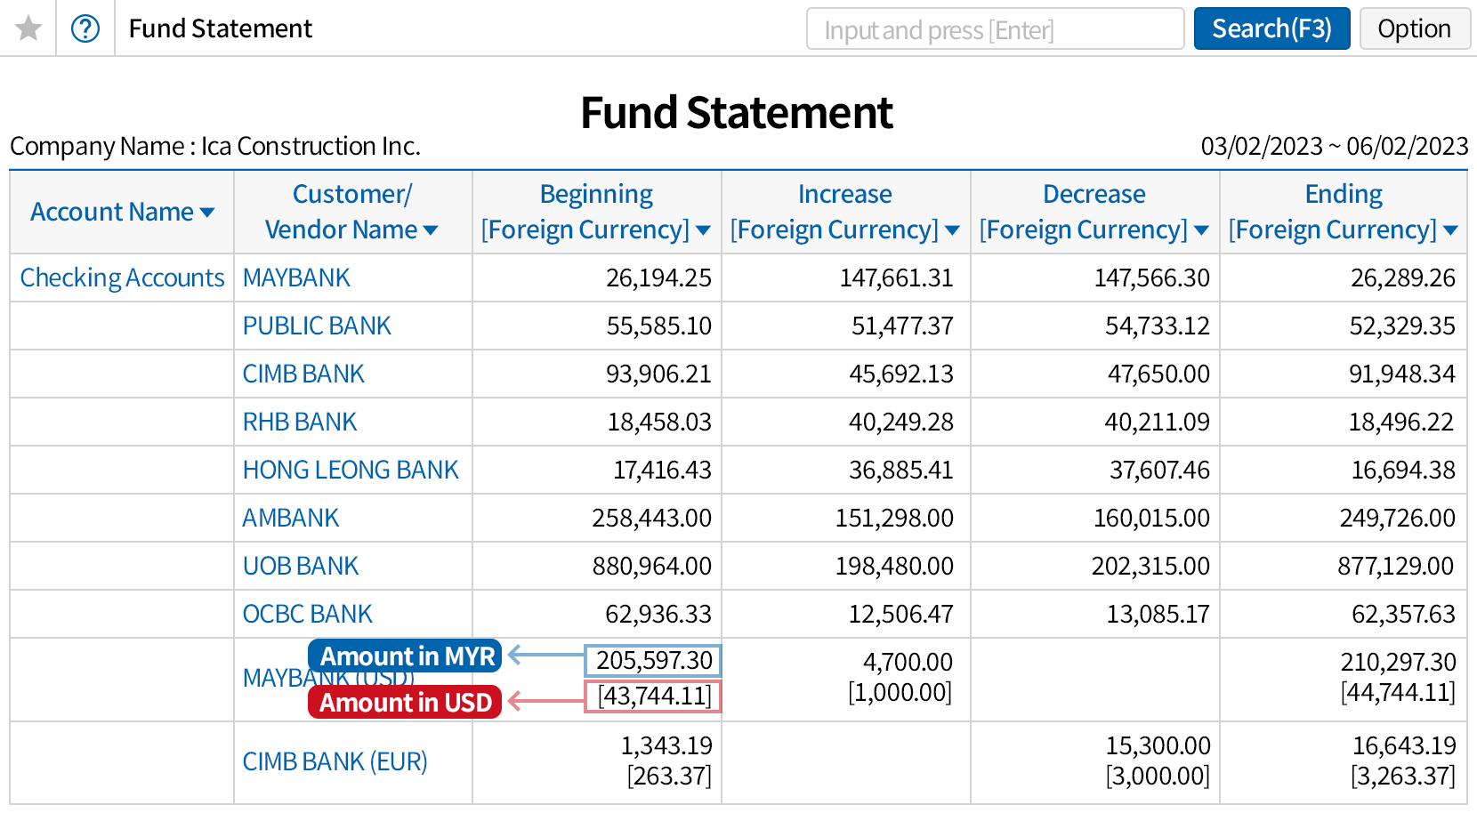
Task: Open the Checking Accounts link
Action: 122,278
